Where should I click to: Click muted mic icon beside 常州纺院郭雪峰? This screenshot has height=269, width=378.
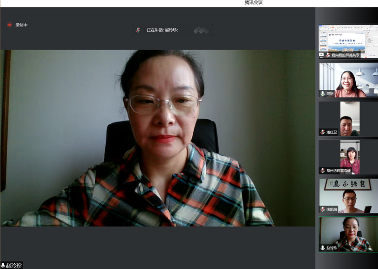pyautogui.click(x=323, y=171)
